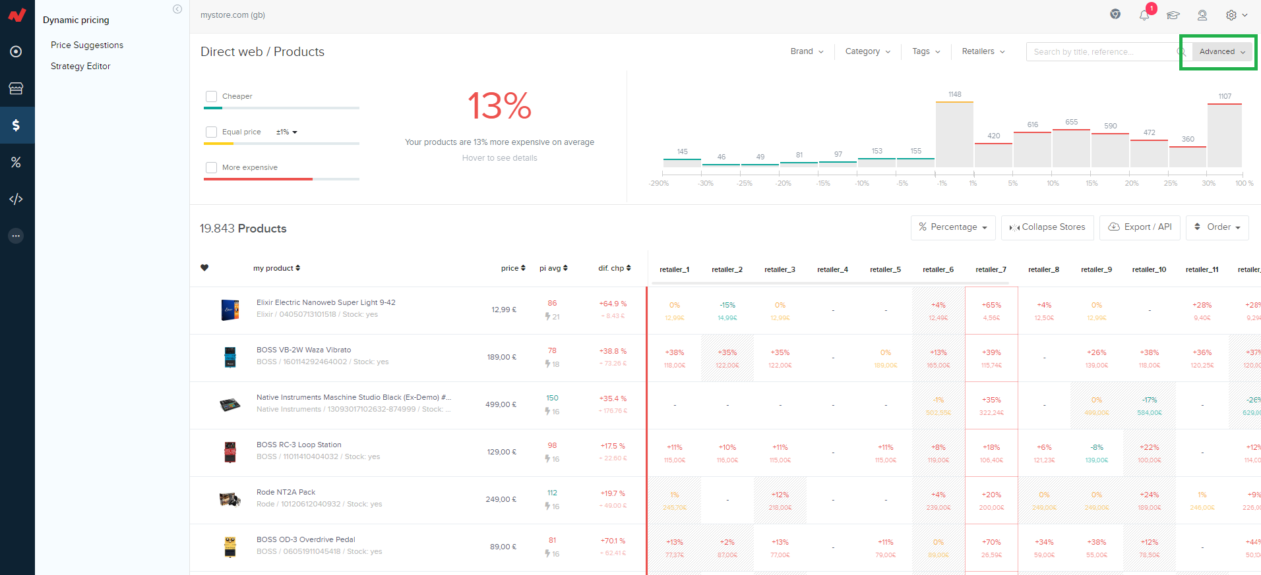Select the dollar pricing sidebar icon

(x=16, y=125)
